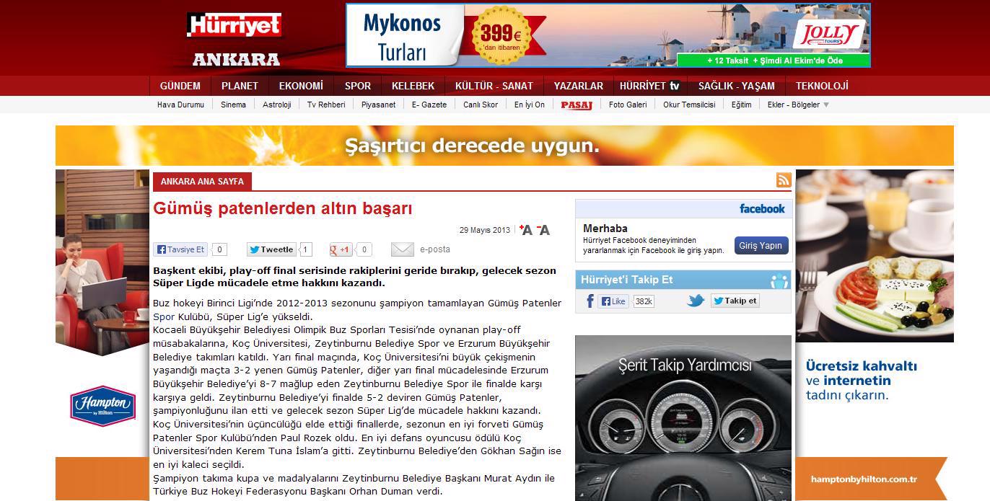990x501 pixels.
Task: Open Hava Durumu link
Action: [180, 105]
